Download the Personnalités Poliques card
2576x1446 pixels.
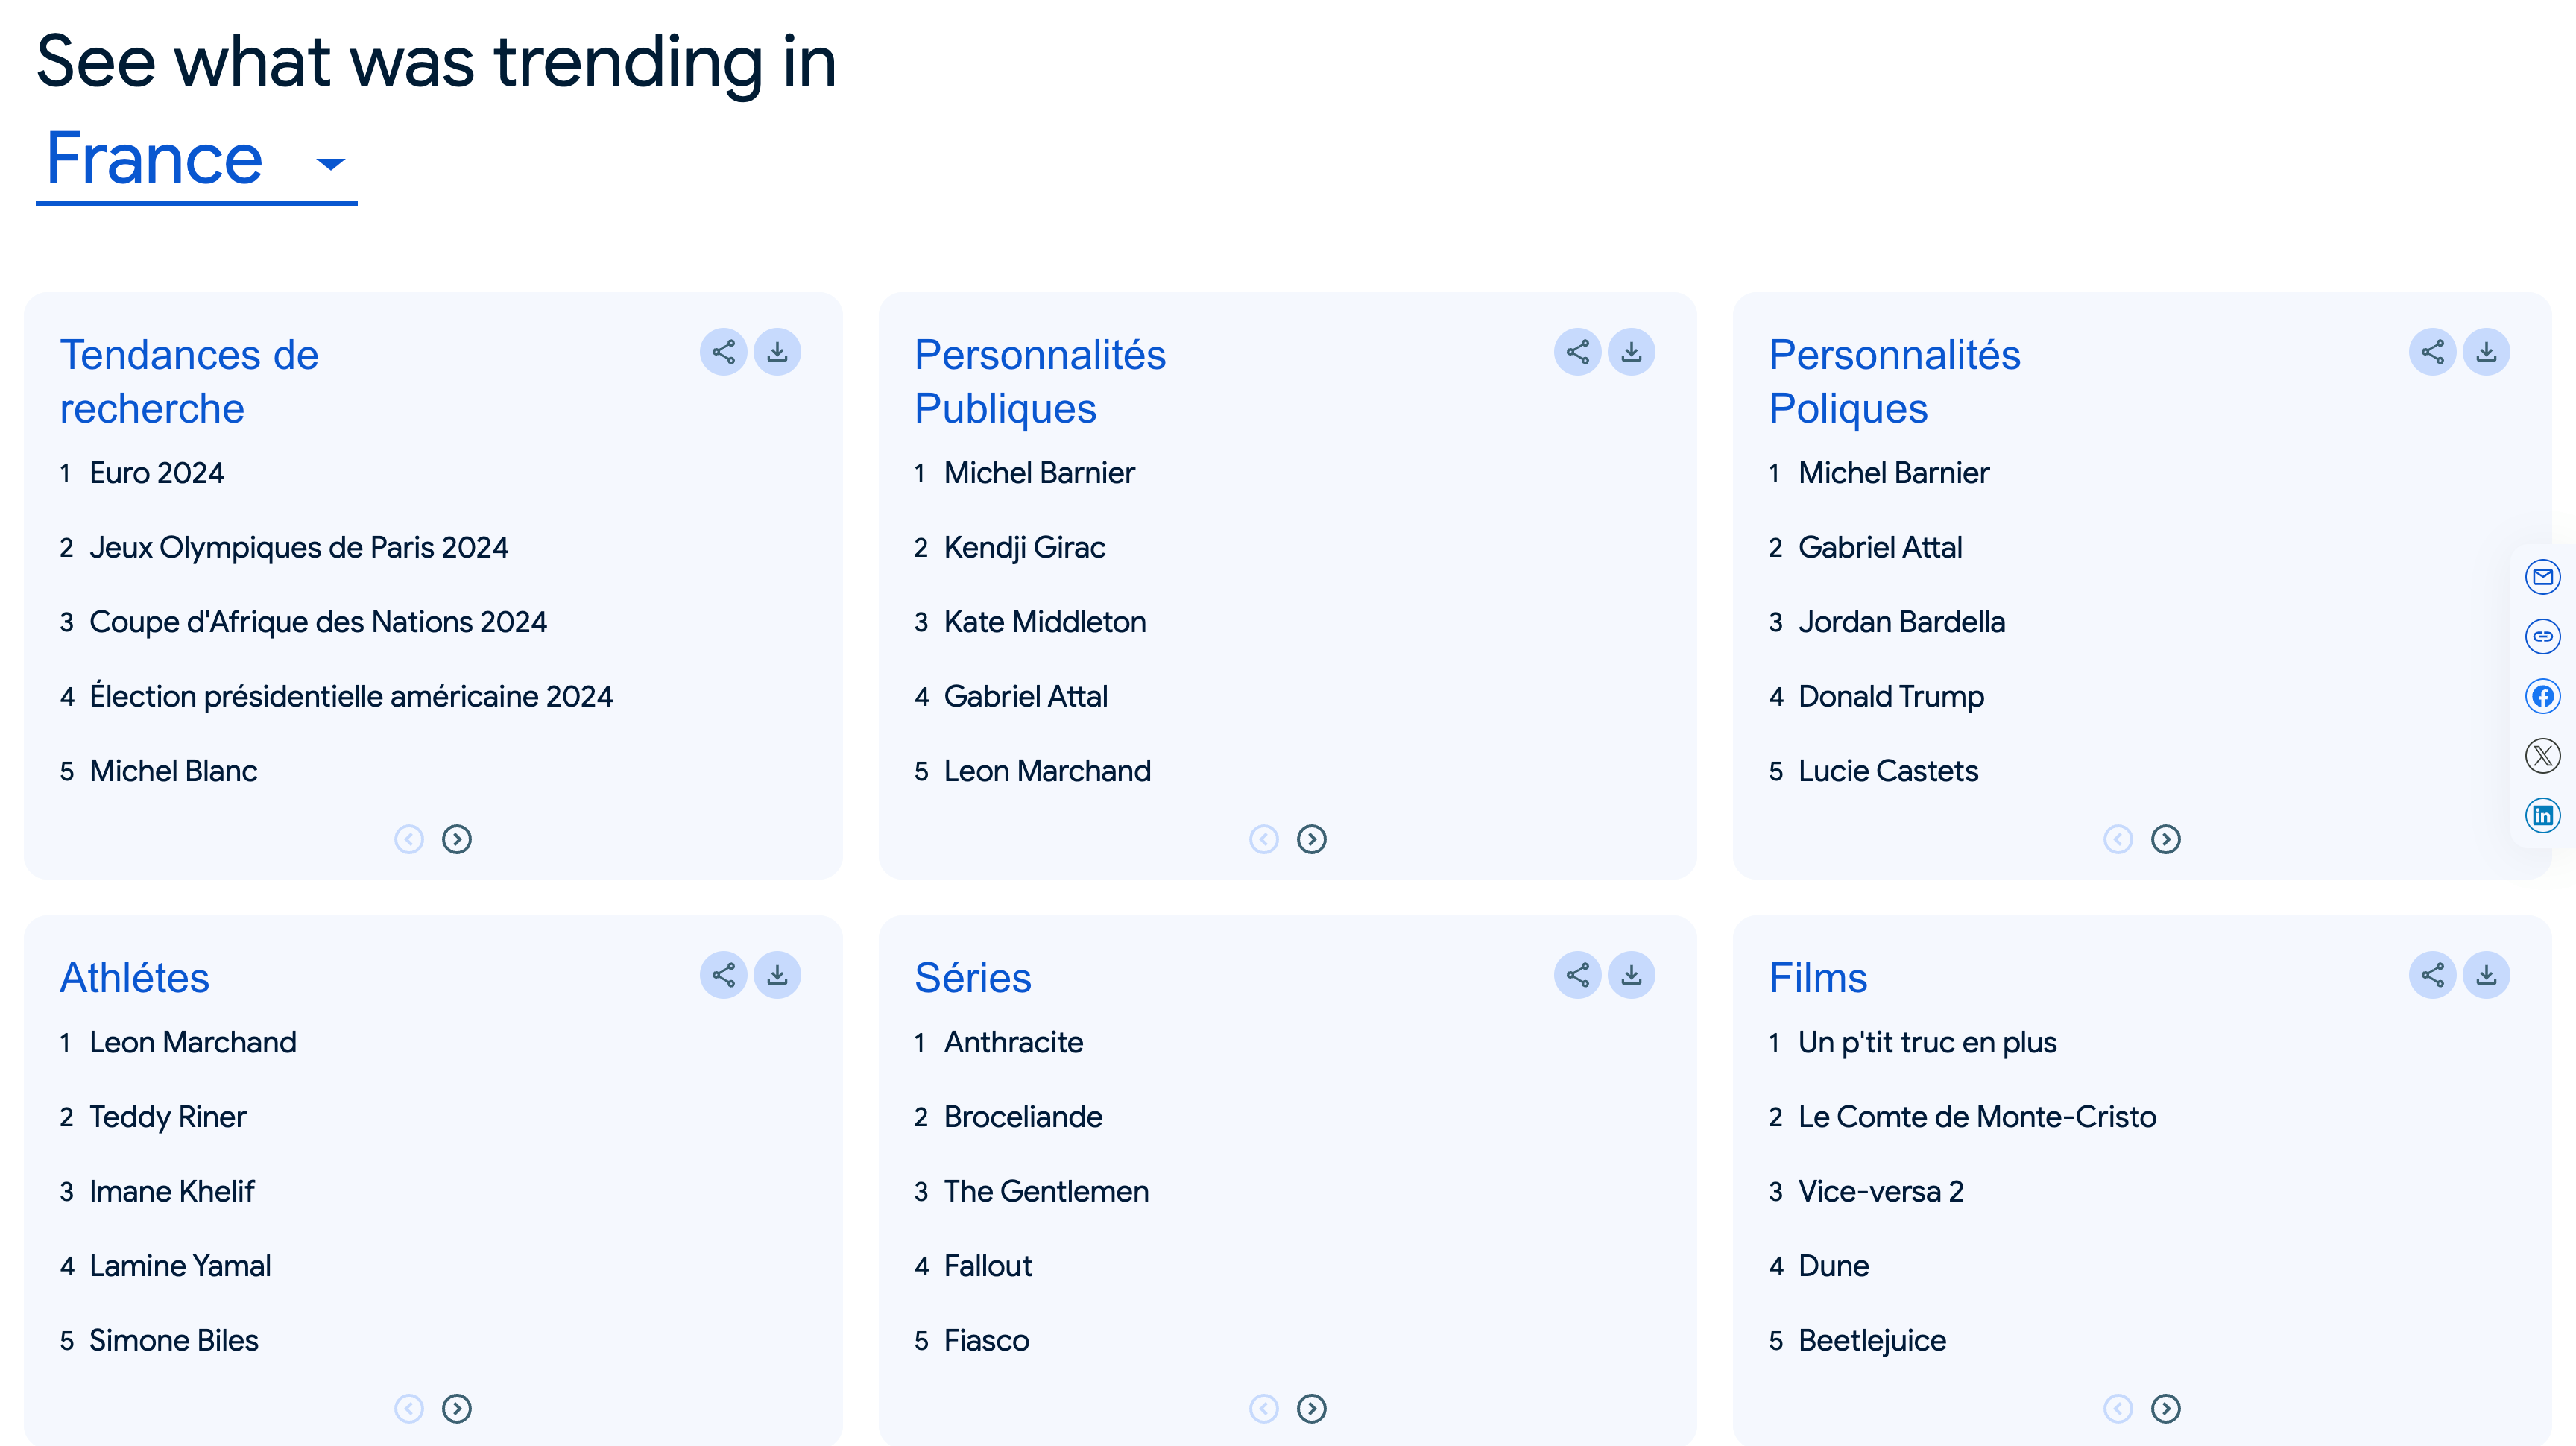pyautogui.click(x=2486, y=352)
